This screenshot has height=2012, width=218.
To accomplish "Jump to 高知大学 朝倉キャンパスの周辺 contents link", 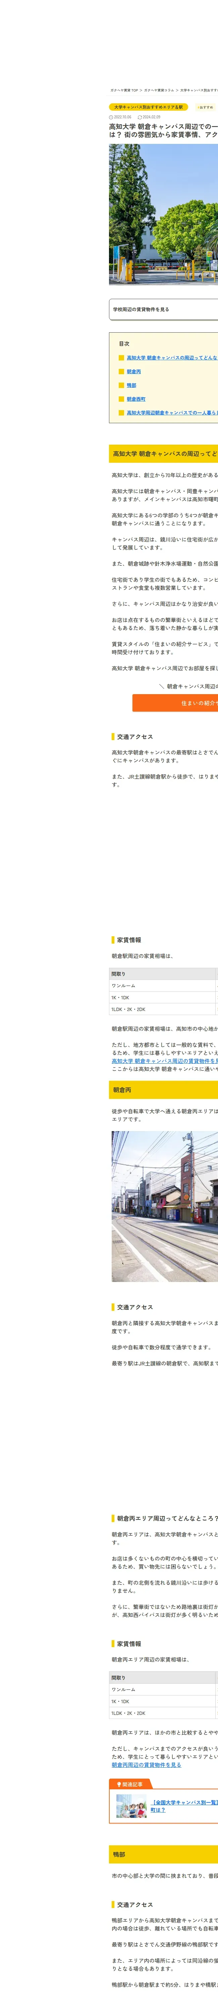I will pos(172,358).
